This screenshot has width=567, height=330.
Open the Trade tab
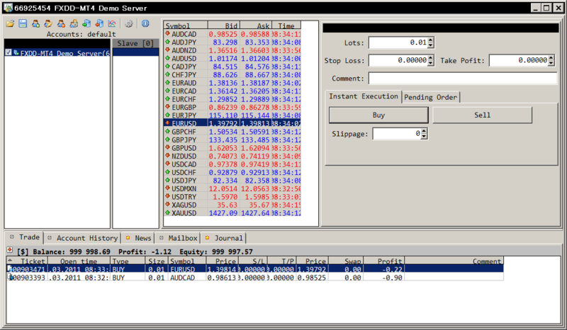point(25,237)
